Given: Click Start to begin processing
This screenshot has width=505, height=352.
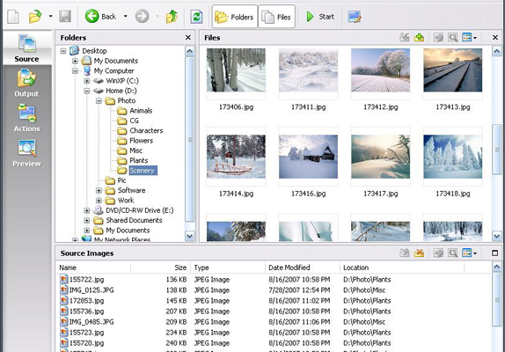Looking at the screenshot, I should pyautogui.click(x=320, y=17).
